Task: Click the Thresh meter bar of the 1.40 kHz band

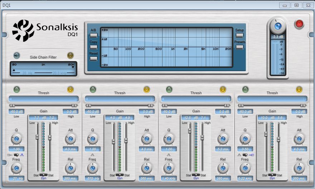Action: (196, 99)
